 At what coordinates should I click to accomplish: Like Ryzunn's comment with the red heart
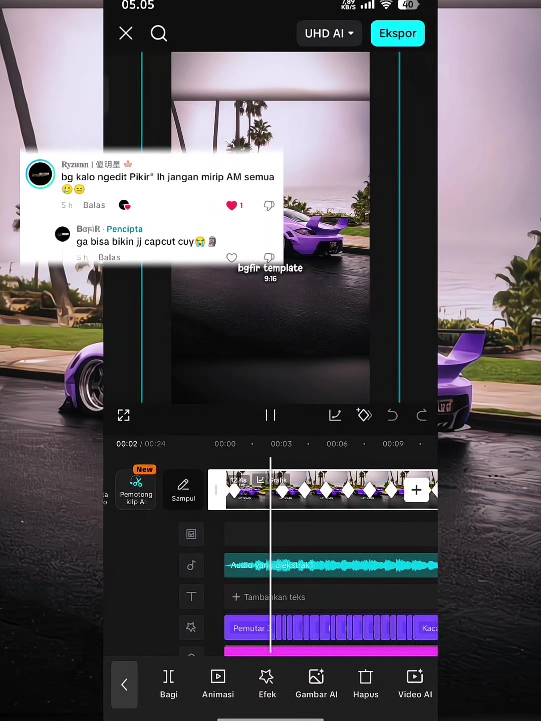point(231,205)
